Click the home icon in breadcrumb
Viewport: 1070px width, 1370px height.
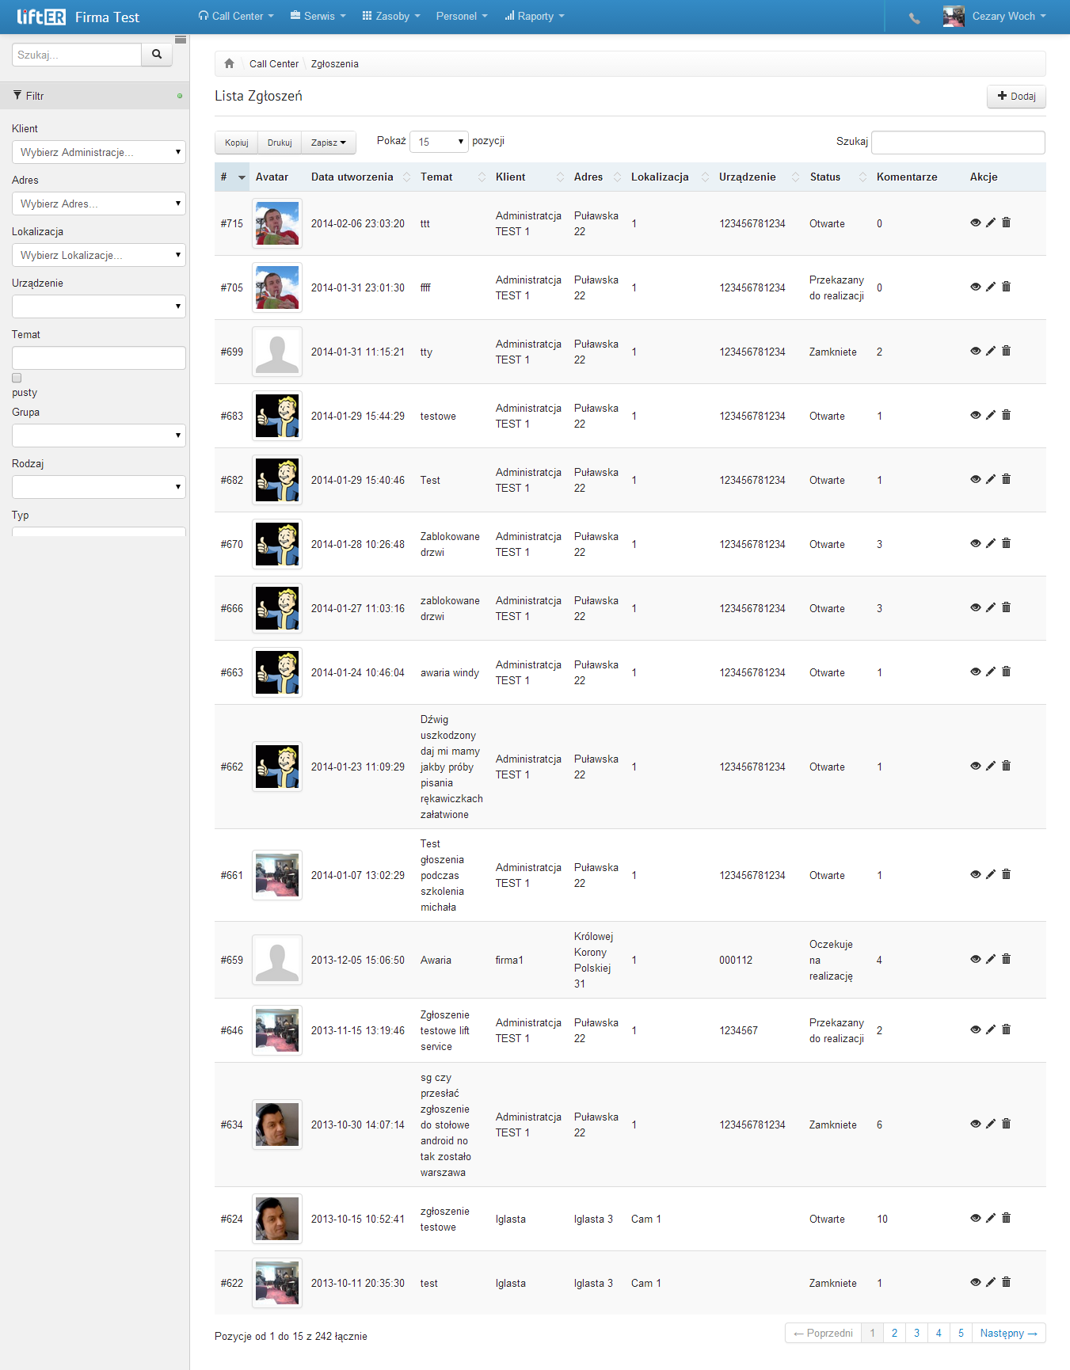(229, 63)
